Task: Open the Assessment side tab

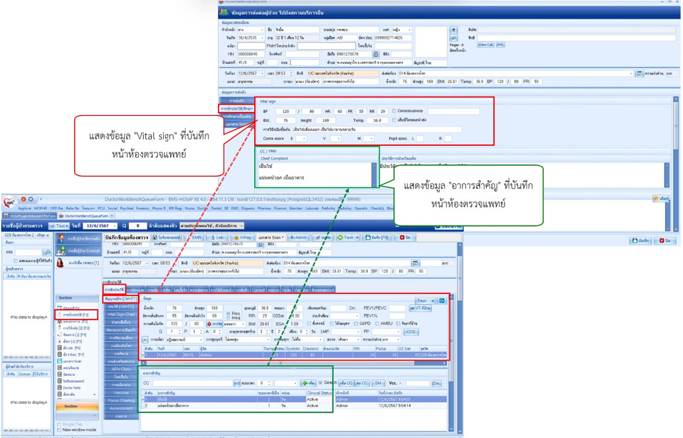Action: pos(121,408)
